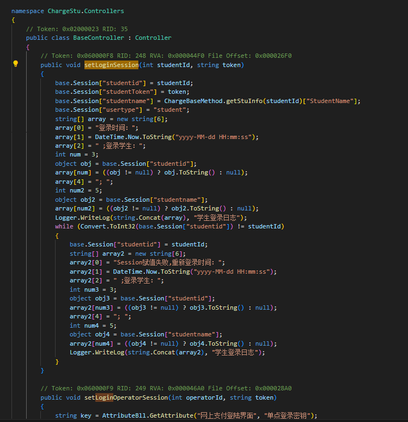Click the 'object obj4' declaration line
Screen dimensions: 408x422
tap(146, 334)
